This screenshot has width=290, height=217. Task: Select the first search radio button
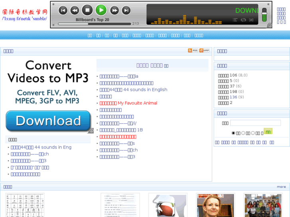pyautogui.click(x=233, y=133)
